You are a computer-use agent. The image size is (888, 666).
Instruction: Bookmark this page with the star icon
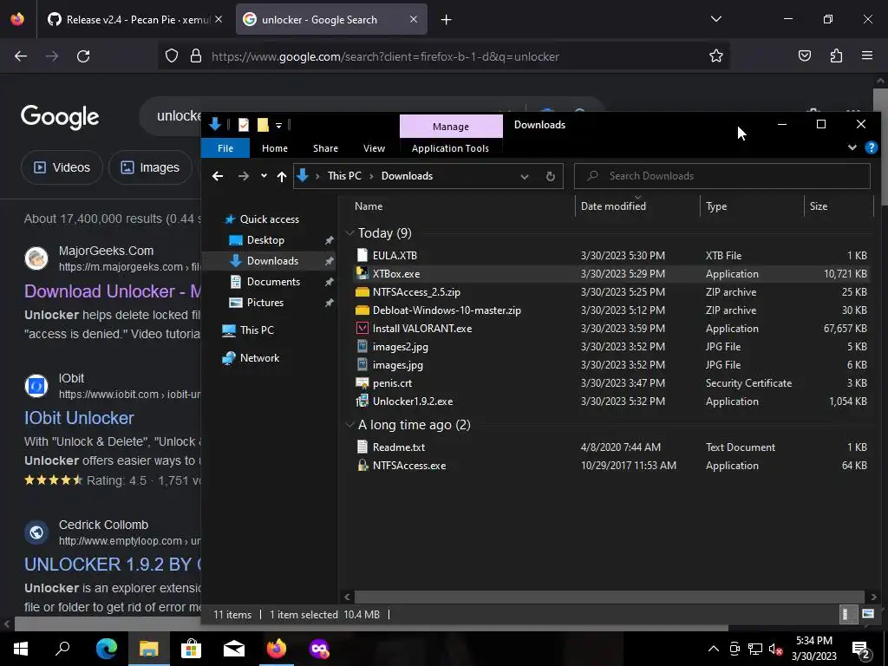(x=715, y=56)
